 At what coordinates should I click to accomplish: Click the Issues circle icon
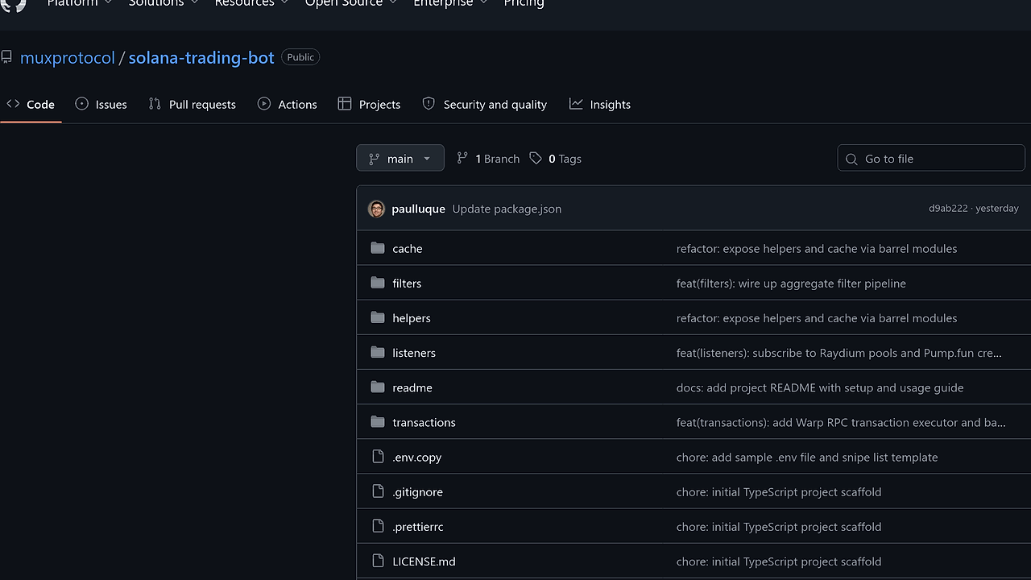[x=81, y=104]
